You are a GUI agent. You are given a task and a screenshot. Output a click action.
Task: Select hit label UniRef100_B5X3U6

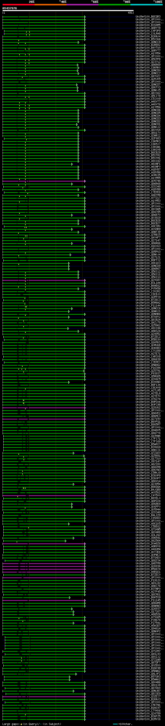pos(148,39)
